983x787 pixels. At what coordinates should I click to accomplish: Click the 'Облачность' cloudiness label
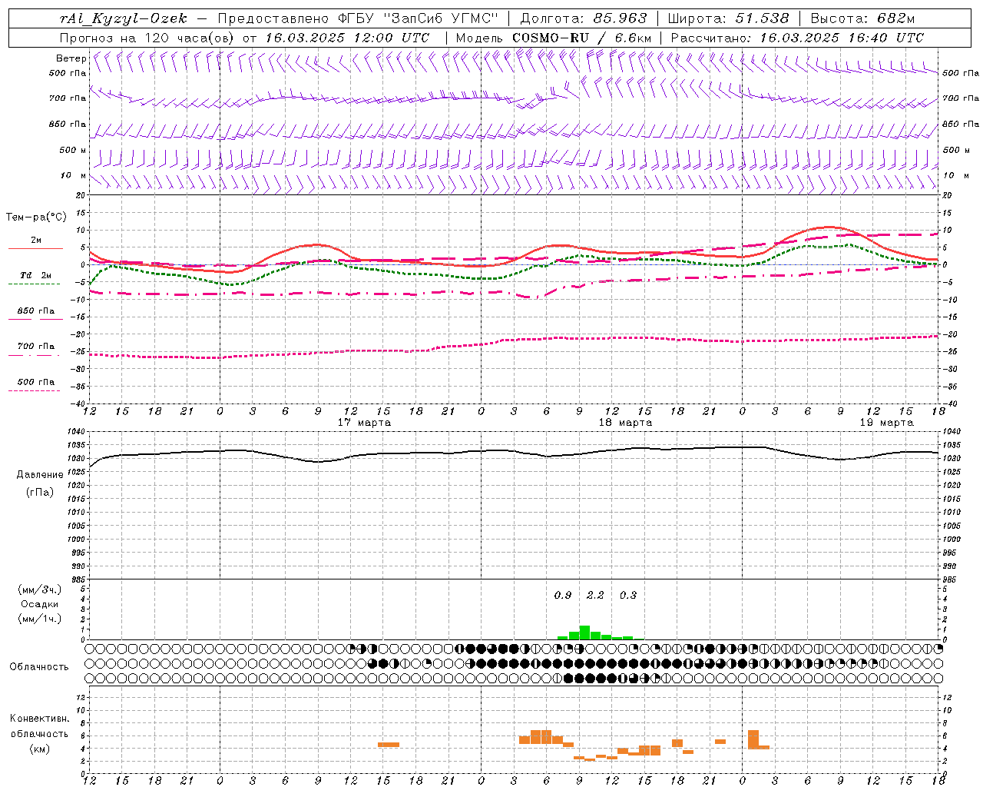click(x=39, y=667)
